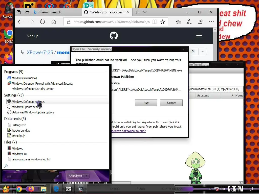This screenshot has height=194, width=259.
Task: Click the volume icon in system tray
Action: point(222,189)
